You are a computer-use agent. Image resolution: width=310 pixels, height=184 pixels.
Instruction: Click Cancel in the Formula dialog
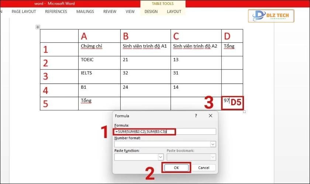(x=204, y=168)
